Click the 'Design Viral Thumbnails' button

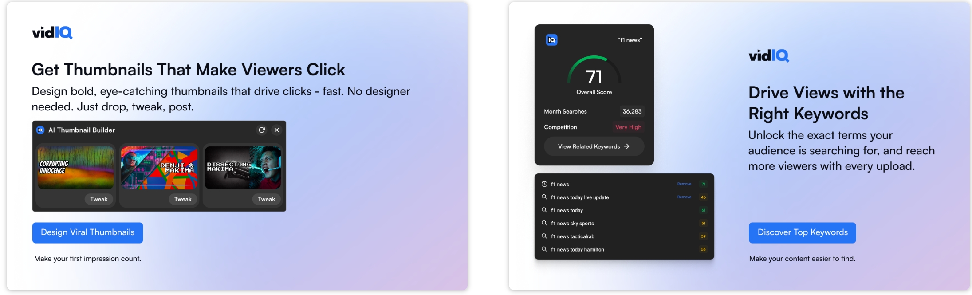pos(87,232)
